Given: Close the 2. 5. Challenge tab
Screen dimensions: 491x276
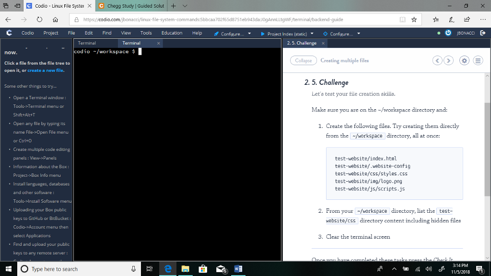Looking at the screenshot, I should tap(323, 43).
